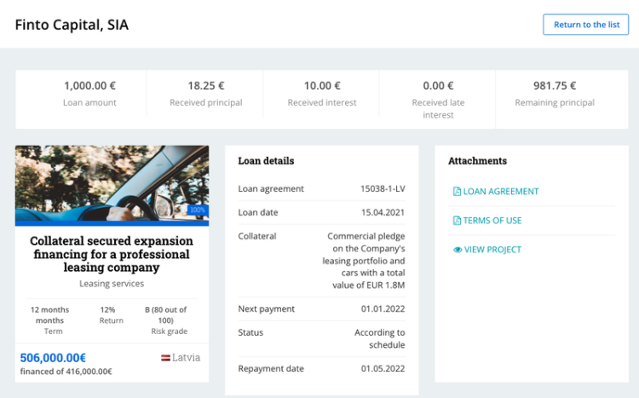639x398 pixels.
Task: Click the 100% funding progress badge
Action: click(x=198, y=210)
